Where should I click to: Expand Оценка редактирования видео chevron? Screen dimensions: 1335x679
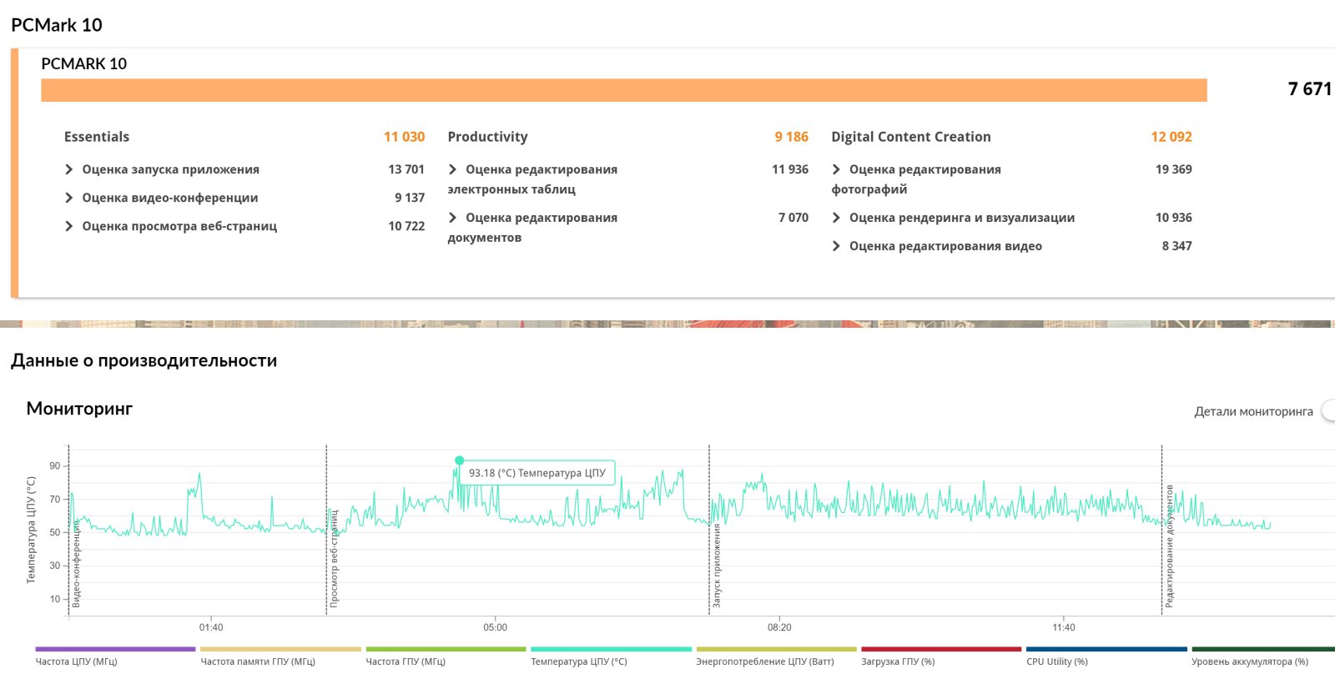(x=837, y=246)
